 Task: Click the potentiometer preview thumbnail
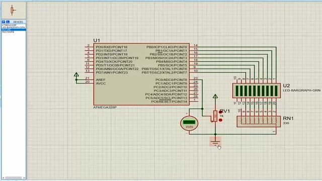tap(14, 10)
